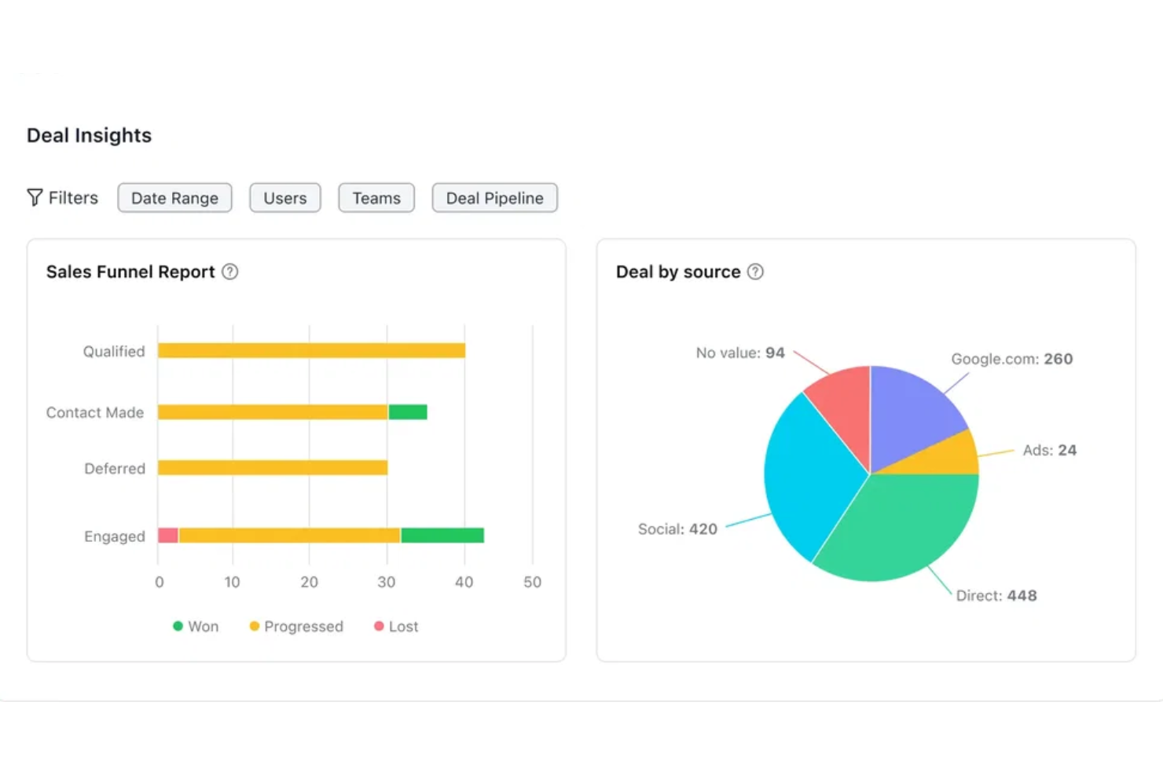The height and width of the screenshot is (775, 1163).
Task: Open the Sales Funnel Report help icon
Action: pyautogui.click(x=229, y=272)
